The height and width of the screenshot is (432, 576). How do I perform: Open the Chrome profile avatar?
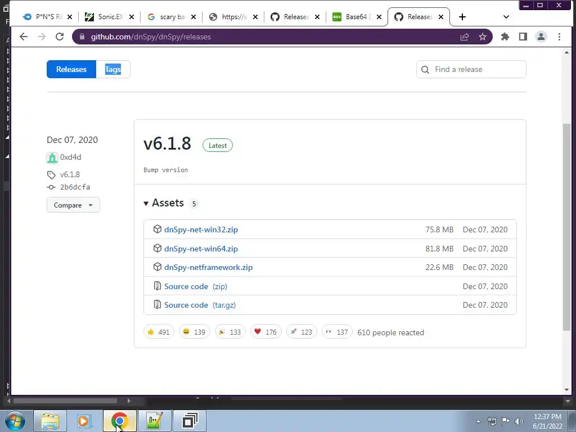click(x=541, y=37)
